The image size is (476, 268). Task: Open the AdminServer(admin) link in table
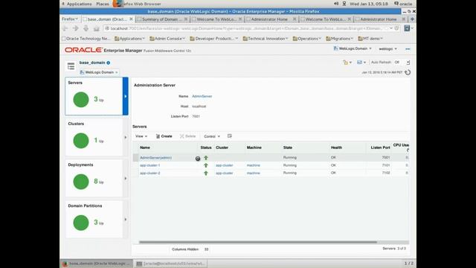click(x=155, y=158)
